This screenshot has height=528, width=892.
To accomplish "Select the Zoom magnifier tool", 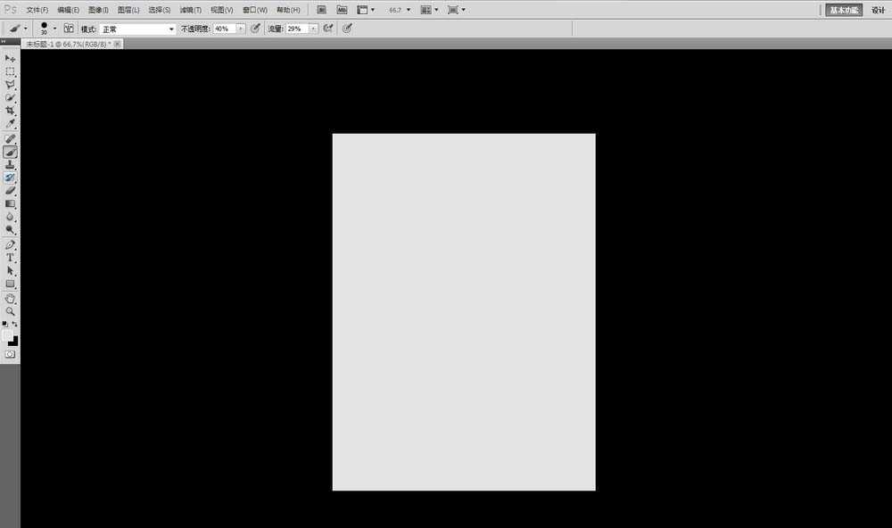I will [x=11, y=311].
